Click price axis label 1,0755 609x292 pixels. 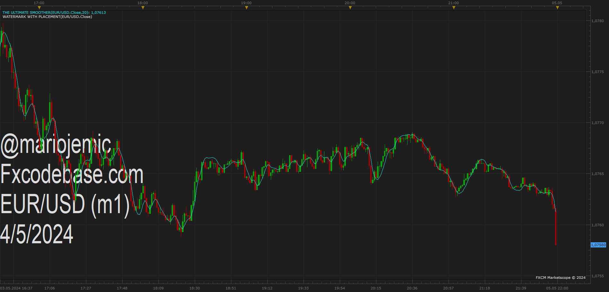tap(597, 276)
